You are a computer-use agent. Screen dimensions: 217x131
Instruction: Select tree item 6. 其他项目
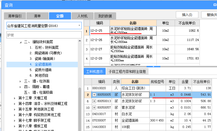pos(39,76)
